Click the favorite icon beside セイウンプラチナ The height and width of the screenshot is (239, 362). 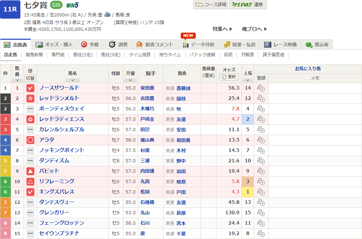pyautogui.click(x=261, y=234)
